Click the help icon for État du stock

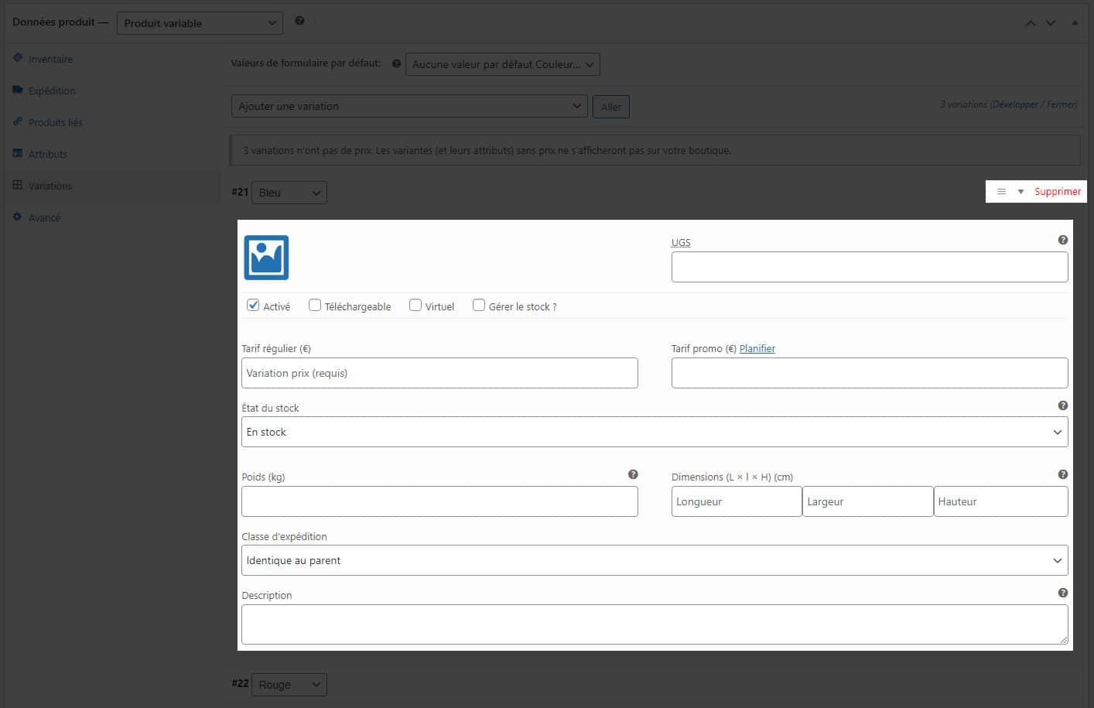tap(1062, 405)
